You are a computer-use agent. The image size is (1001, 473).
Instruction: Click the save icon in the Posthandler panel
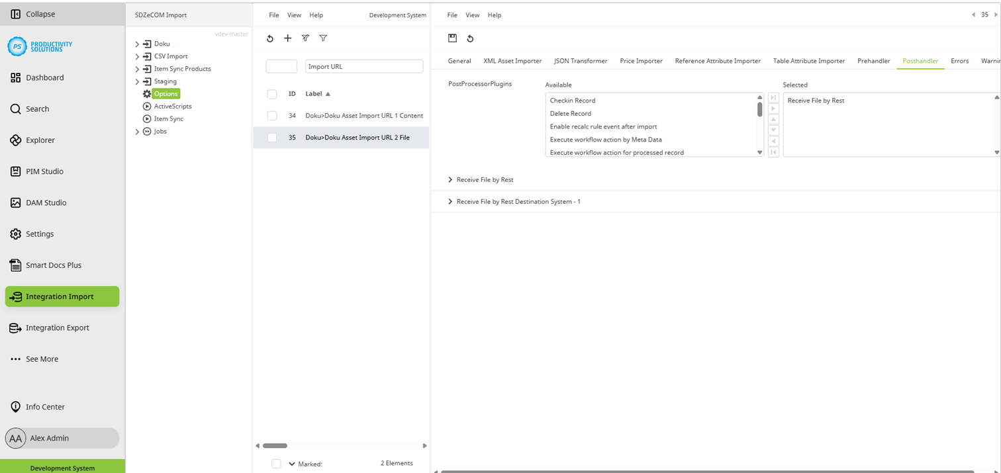coord(453,38)
